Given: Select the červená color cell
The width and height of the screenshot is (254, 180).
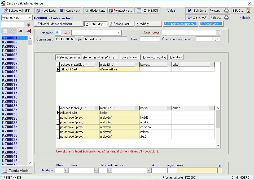Looking at the screenshot, I should pyautogui.click(x=156, y=127).
